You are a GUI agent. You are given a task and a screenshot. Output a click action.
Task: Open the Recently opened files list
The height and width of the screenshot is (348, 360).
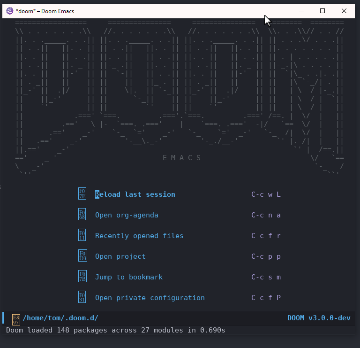pyautogui.click(x=139, y=236)
